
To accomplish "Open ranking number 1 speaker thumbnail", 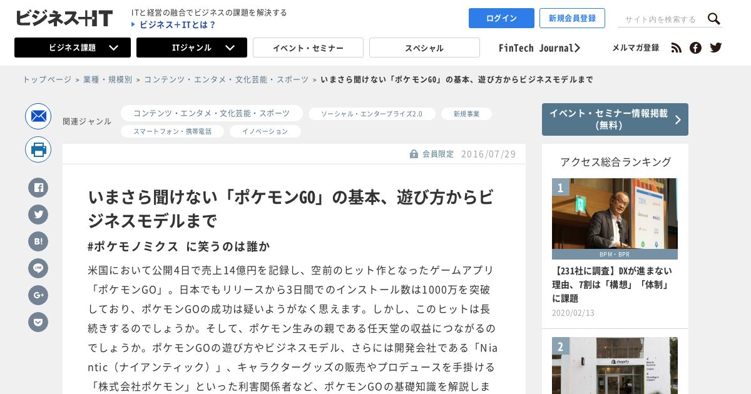I will click(615, 214).
